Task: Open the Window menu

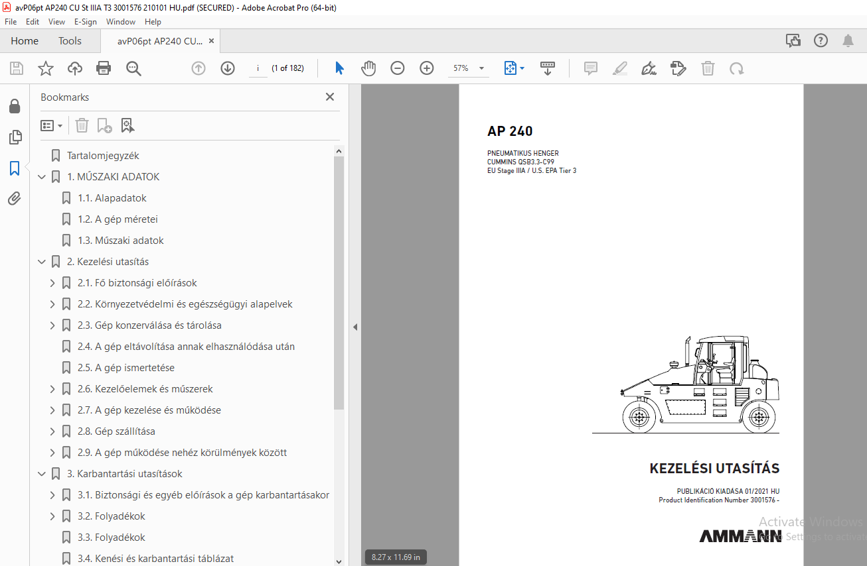Action: (121, 22)
